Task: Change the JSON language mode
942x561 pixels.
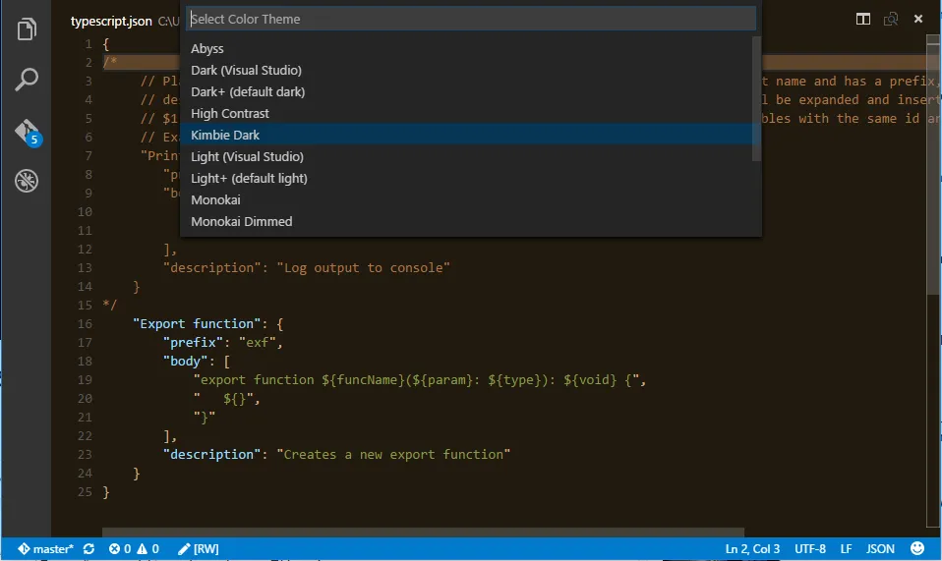Action: 880,548
